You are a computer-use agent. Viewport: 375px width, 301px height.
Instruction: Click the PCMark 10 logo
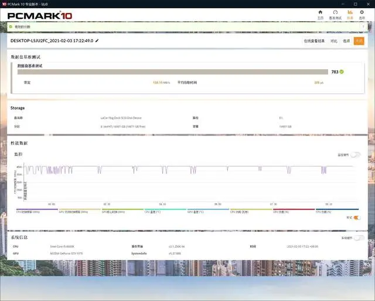[x=40, y=16]
